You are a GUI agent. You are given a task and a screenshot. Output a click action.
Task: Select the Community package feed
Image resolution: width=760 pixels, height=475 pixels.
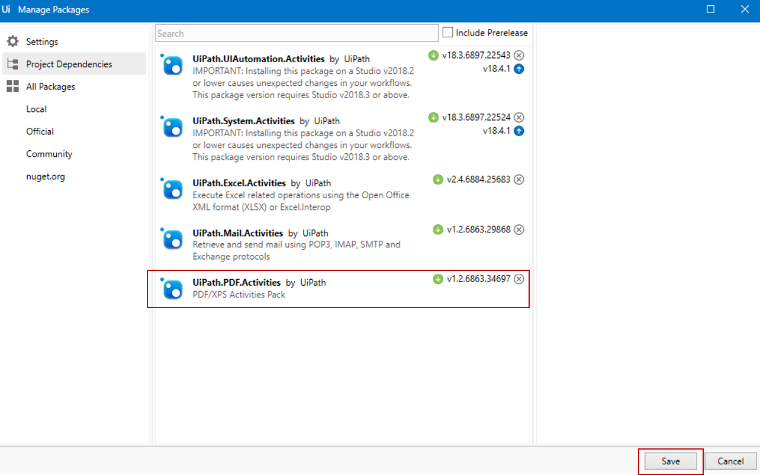[x=49, y=154]
